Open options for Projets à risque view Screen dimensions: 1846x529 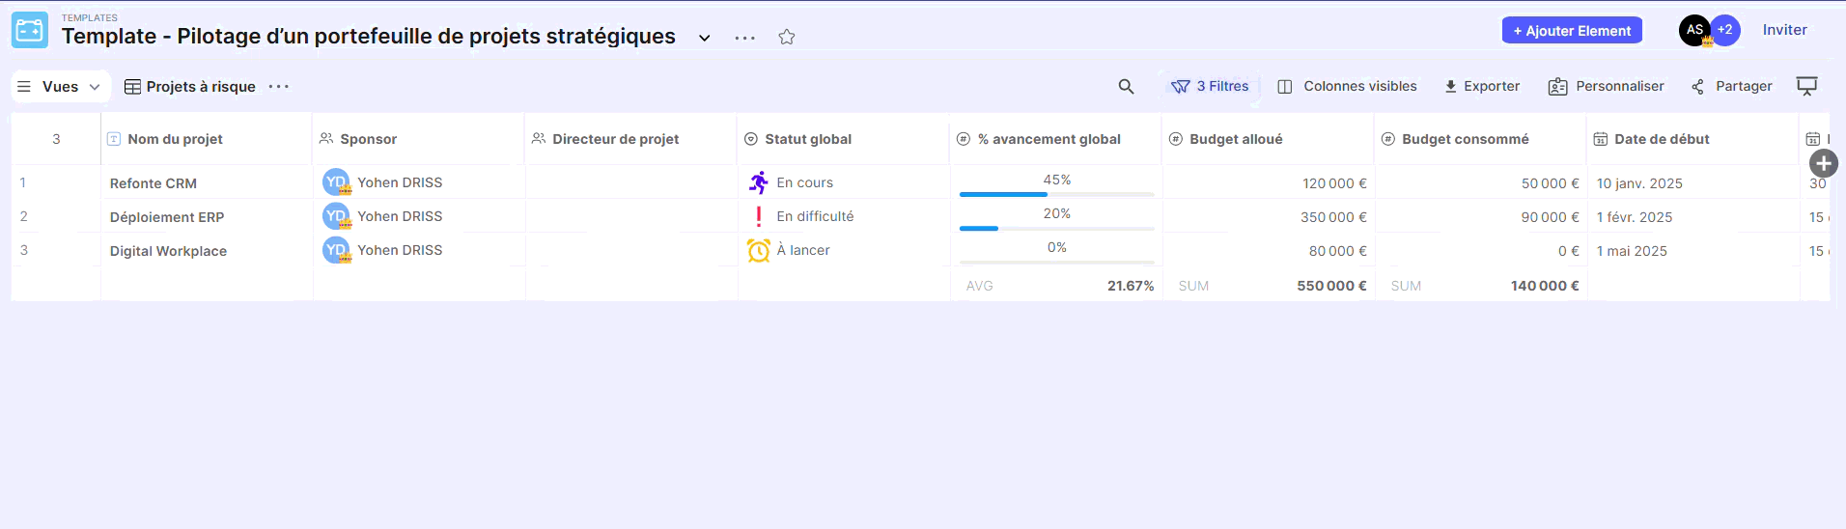279,87
